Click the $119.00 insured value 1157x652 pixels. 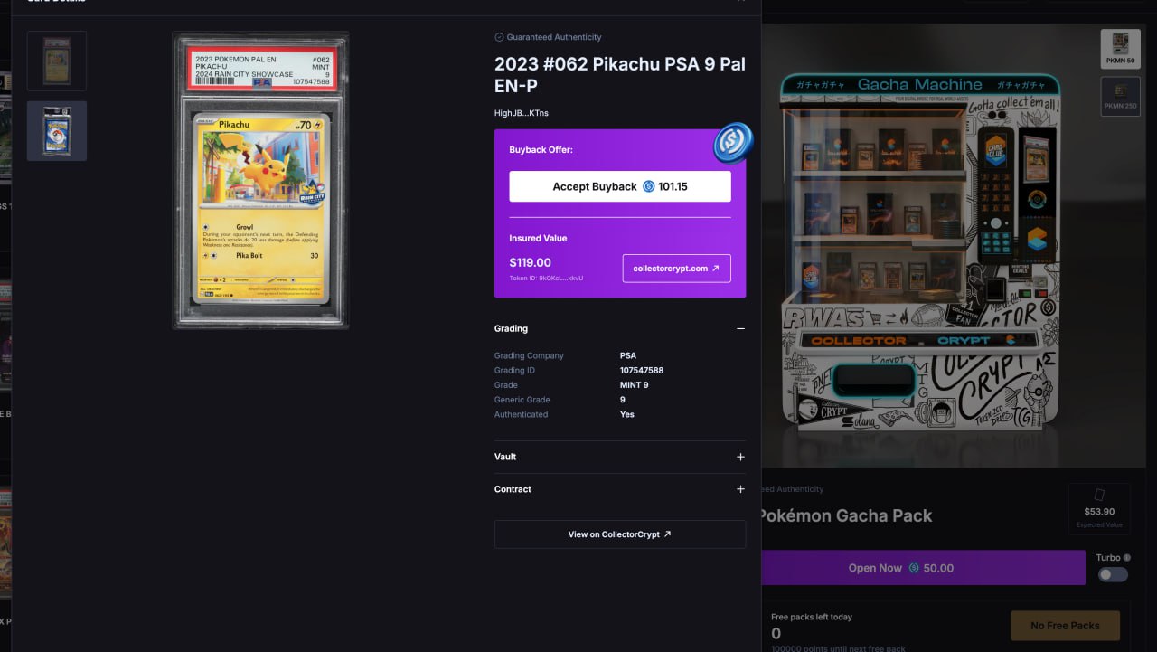tap(530, 263)
